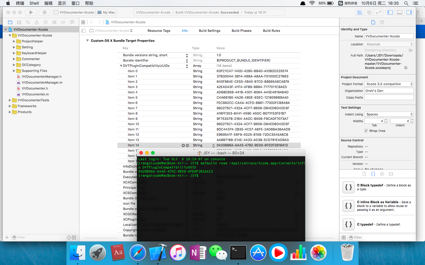Click the C typedef snippet entry
This screenshot has width=425, height=265.
click(x=378, y=224)
